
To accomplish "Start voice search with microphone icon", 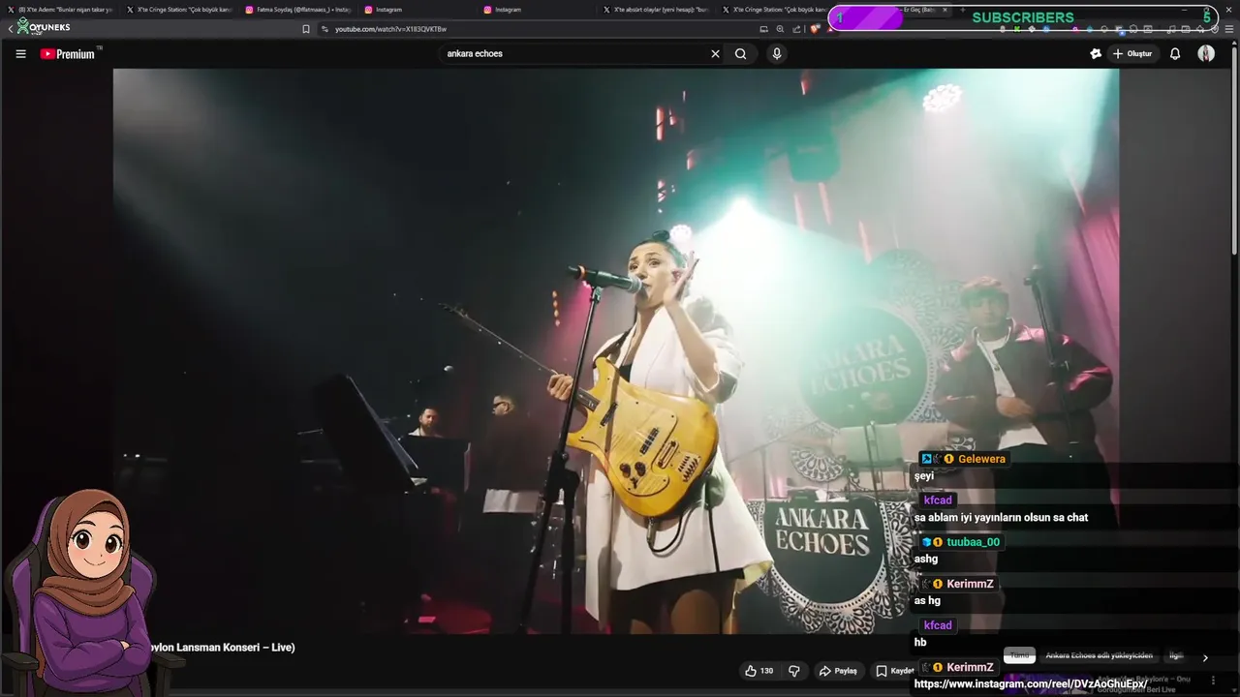I will 776,54.
